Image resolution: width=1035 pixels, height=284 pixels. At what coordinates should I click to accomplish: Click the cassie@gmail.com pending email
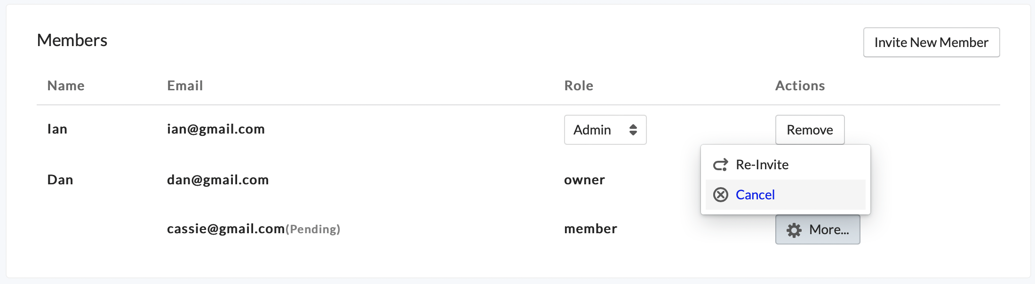coord(226,229)
